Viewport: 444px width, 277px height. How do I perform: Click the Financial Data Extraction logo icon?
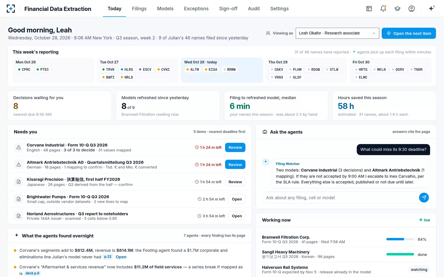(x=11, y=9)
